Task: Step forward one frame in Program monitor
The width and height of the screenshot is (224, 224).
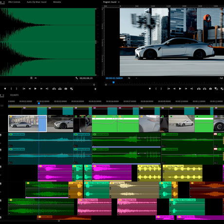Action: pos(186,89)
